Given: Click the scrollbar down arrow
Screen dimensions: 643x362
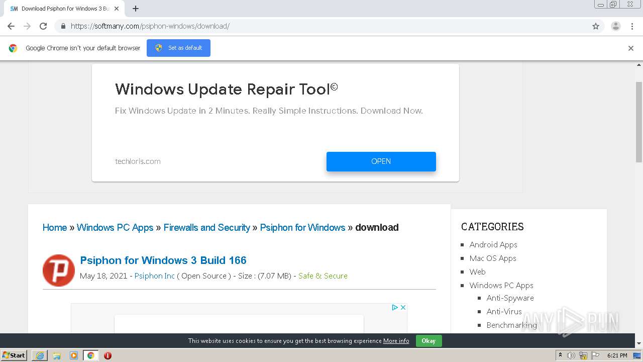Looking at the screenshot, I should pyautogui.click(x=639, y=344).
